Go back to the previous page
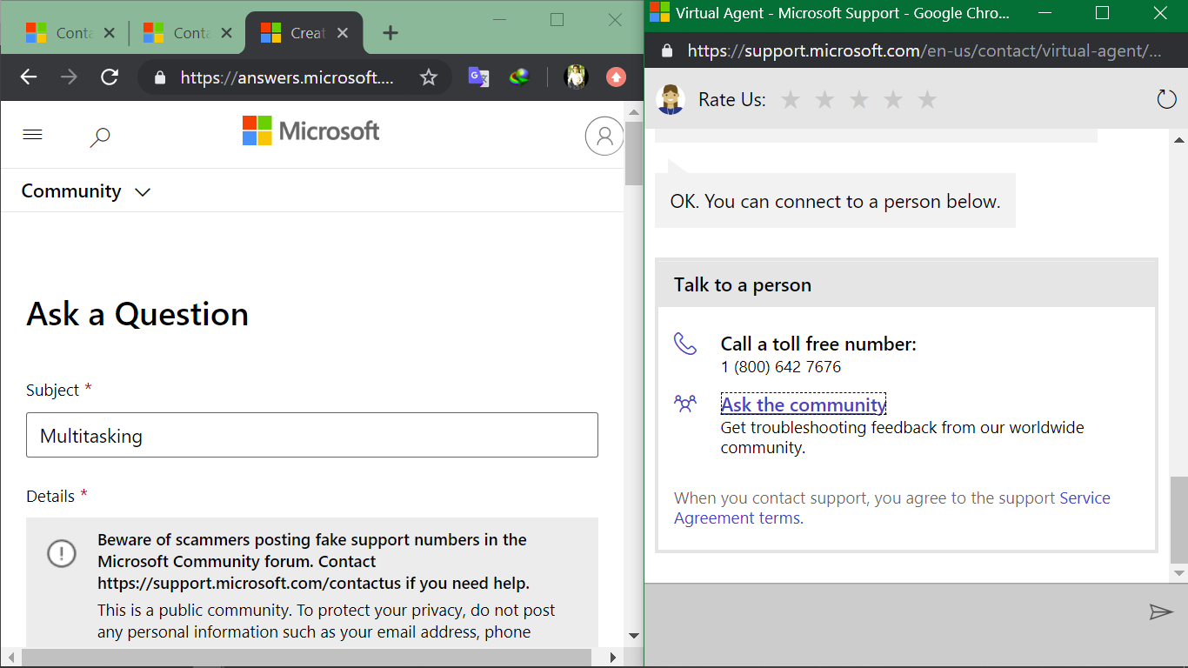The width and height of the screenshot is (1188, 668). pos(29,77)
